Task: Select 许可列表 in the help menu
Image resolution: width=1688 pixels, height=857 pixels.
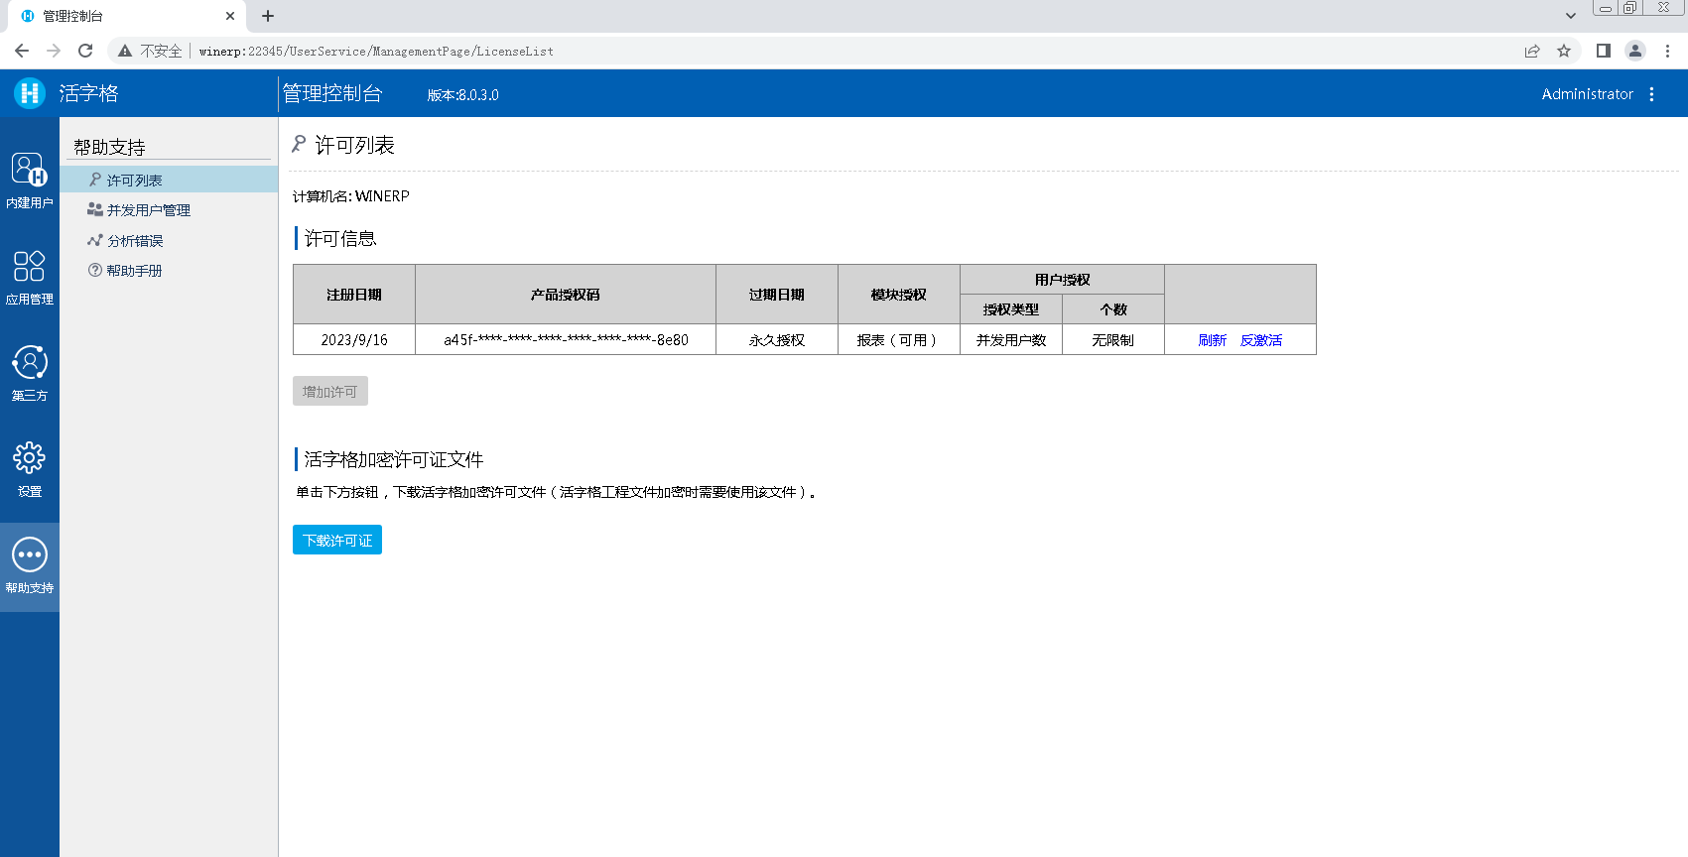Action: tap(169, 180)
